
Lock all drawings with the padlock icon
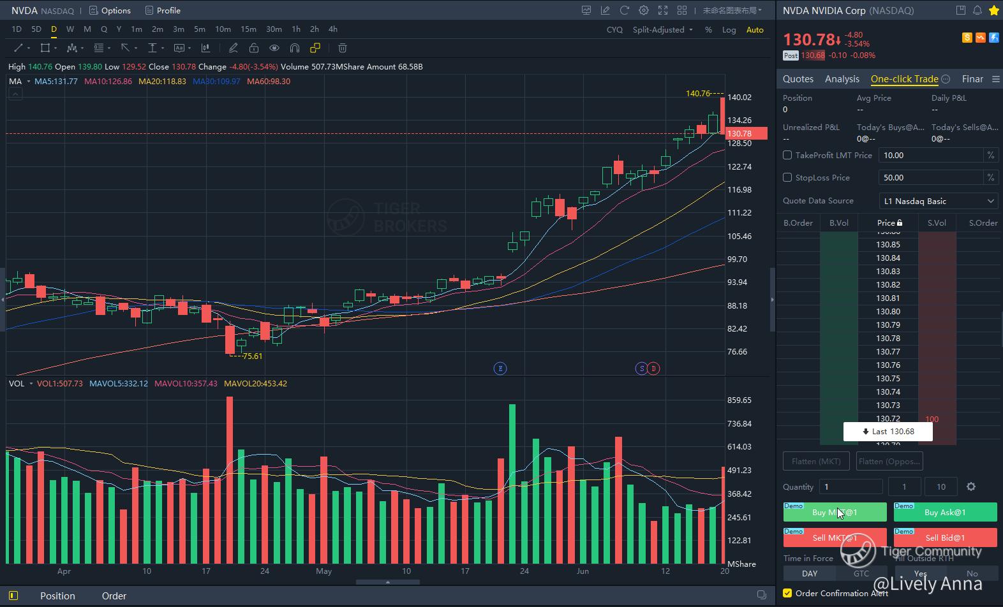pos(254,48)
